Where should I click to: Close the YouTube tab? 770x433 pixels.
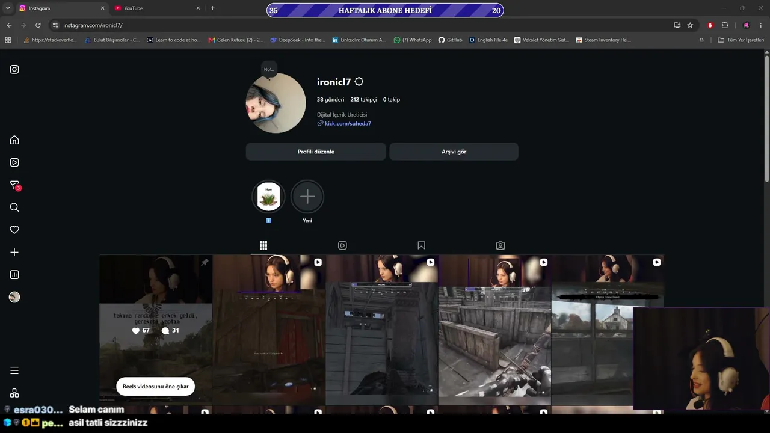[x=198, y=8]
